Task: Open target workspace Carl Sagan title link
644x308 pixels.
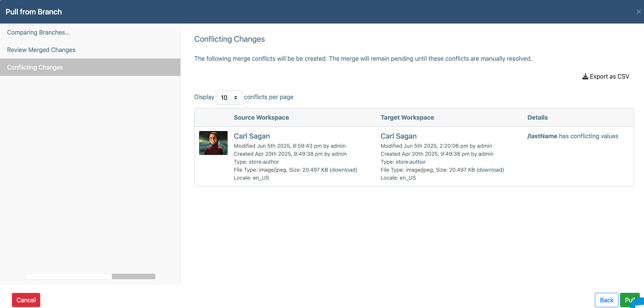Action: [399, 136]
